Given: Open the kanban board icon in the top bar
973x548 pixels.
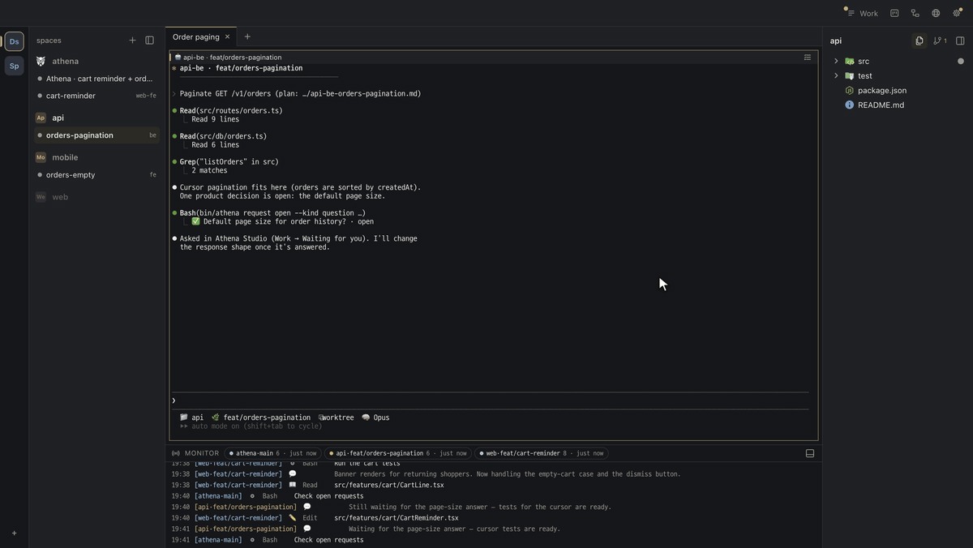Looking at the screenshot, I should tap(894, 13).
